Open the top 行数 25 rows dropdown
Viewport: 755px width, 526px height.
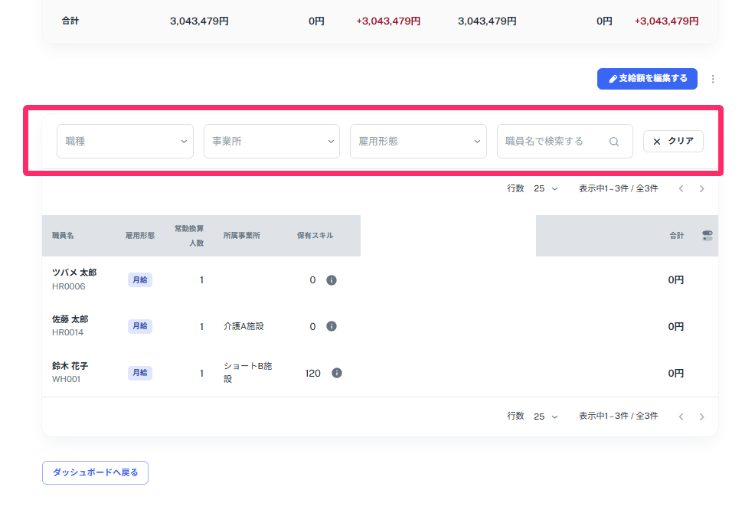click(545, 188)
